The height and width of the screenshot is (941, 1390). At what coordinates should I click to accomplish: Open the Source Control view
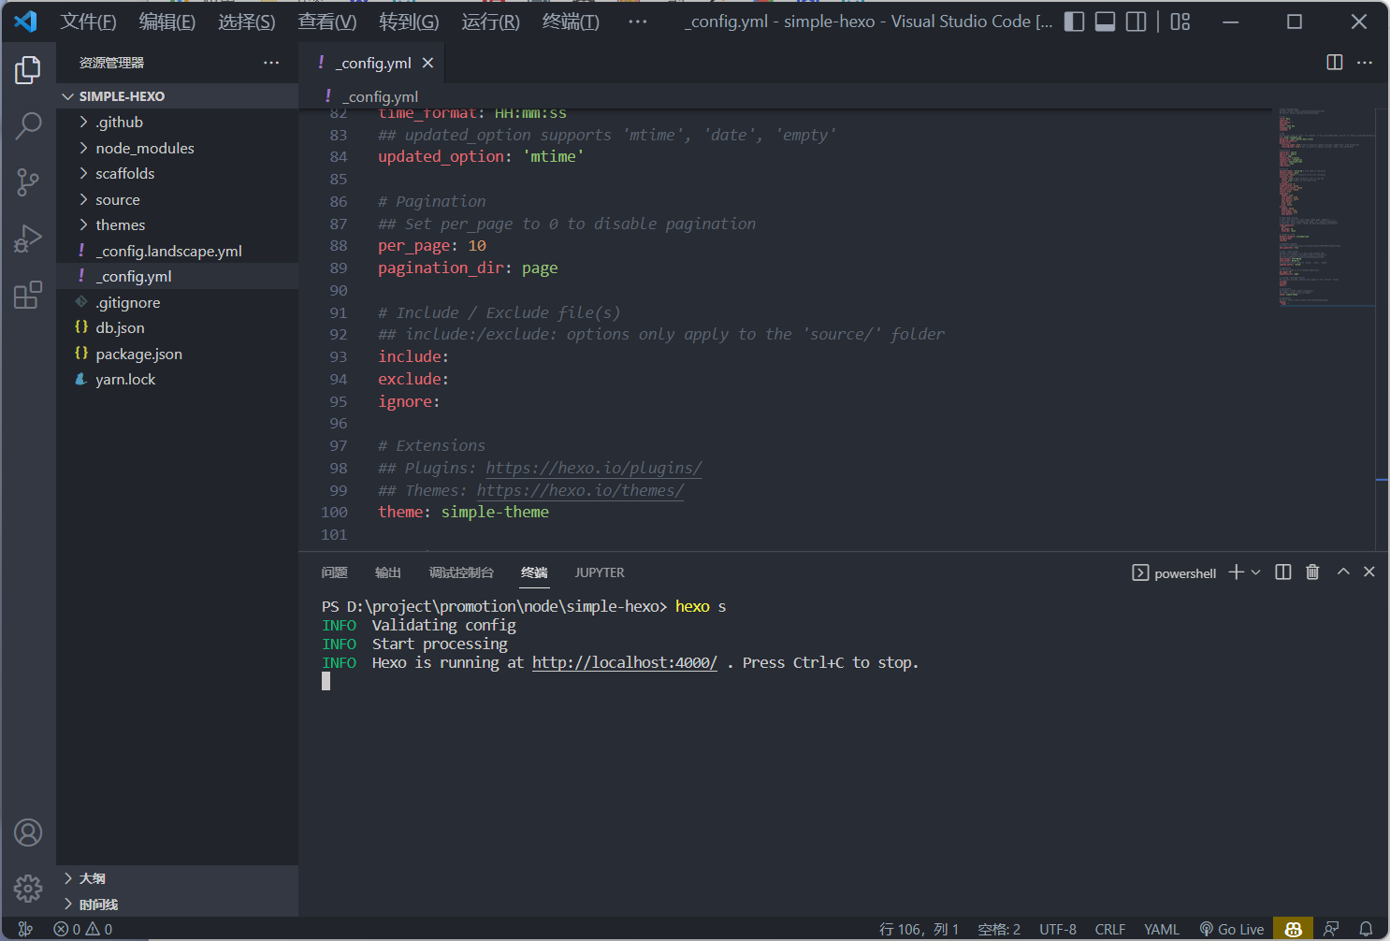(x=28, y=182)
